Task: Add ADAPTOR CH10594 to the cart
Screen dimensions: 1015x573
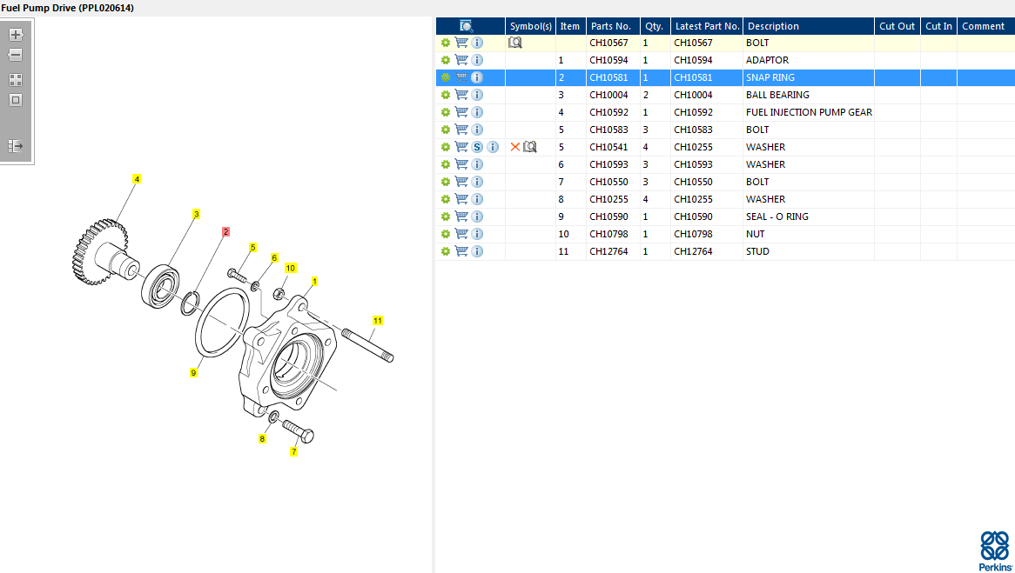Action: click(x=461, y=60)
